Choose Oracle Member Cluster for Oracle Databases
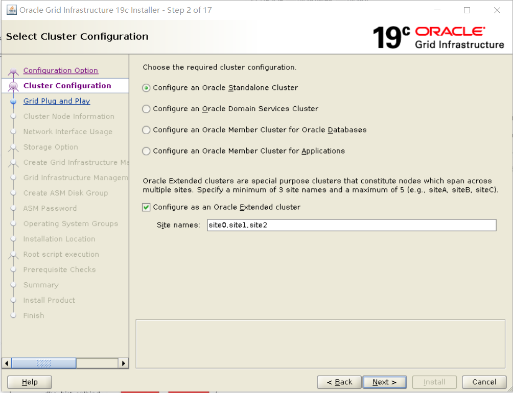513x393 pixels. tap(146, 130)
